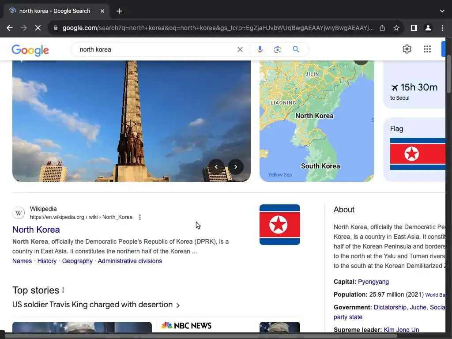Clear the search box text
The image size is (452, 339).
pos(240,49)
